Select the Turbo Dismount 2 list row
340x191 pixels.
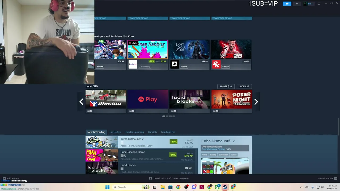[x=142, y=142]
